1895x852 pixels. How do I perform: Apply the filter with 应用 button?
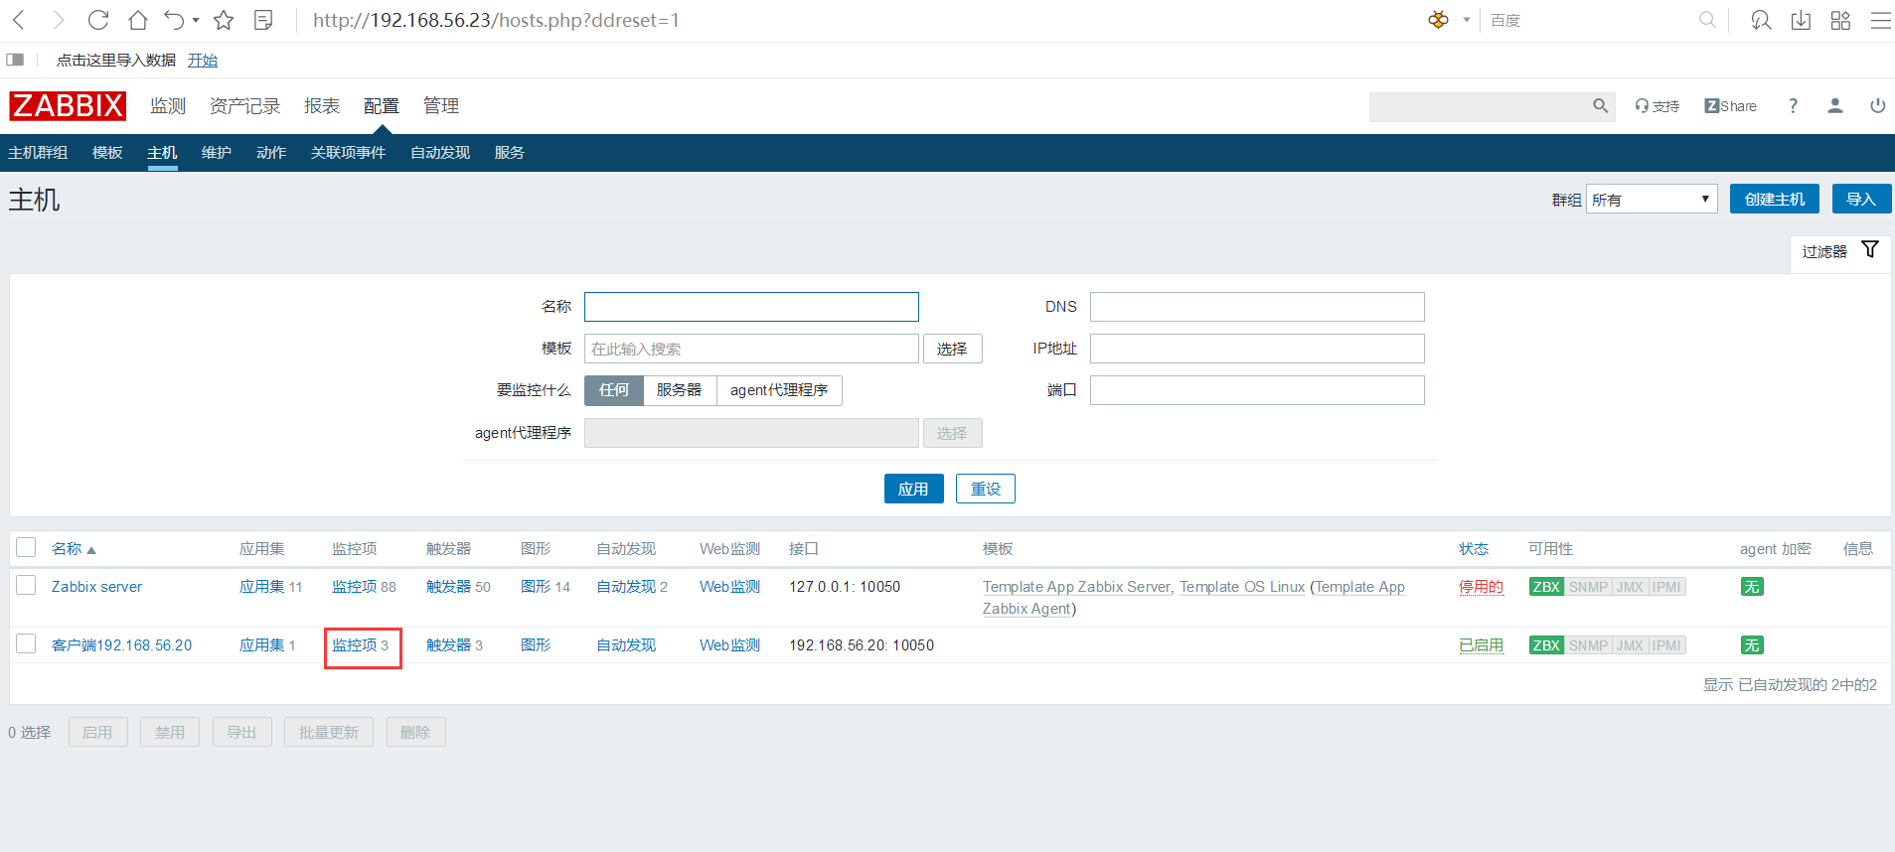point(913,489)
